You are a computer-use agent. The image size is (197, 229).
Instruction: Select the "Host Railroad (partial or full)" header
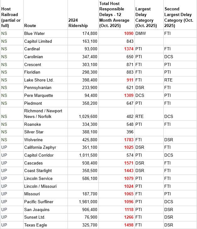[x=10, y=17]
